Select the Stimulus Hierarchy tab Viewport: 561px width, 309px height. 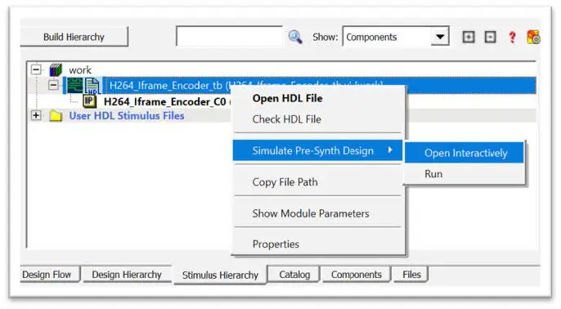pos(220,275)
